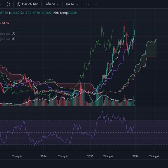Toggle visibility of first giao cắt indicator
This screenshot has width=168, height=168.
tap(13, 34)
